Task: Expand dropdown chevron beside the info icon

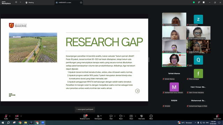Action: [x=20, y=2]
